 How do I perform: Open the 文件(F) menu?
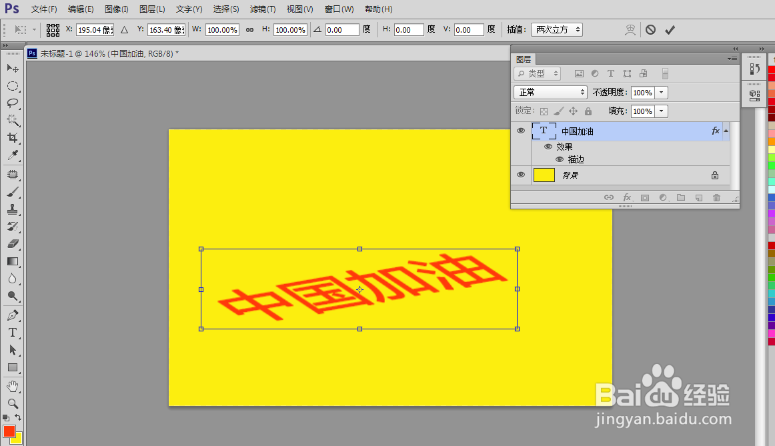click(44, 9)
